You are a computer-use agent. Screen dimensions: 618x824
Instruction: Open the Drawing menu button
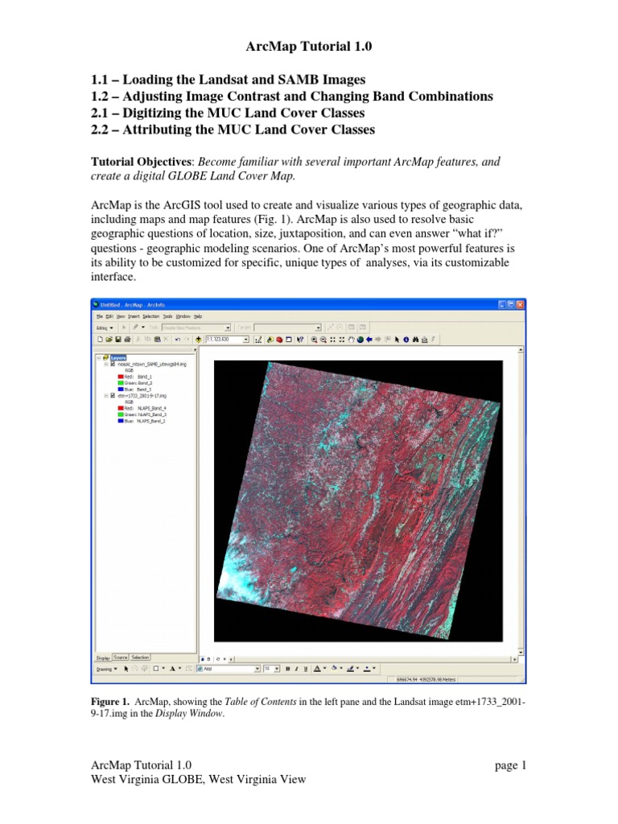point(107,669)
